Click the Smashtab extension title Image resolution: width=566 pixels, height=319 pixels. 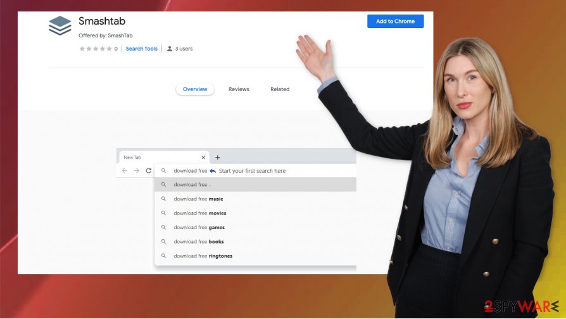point(102,21)
